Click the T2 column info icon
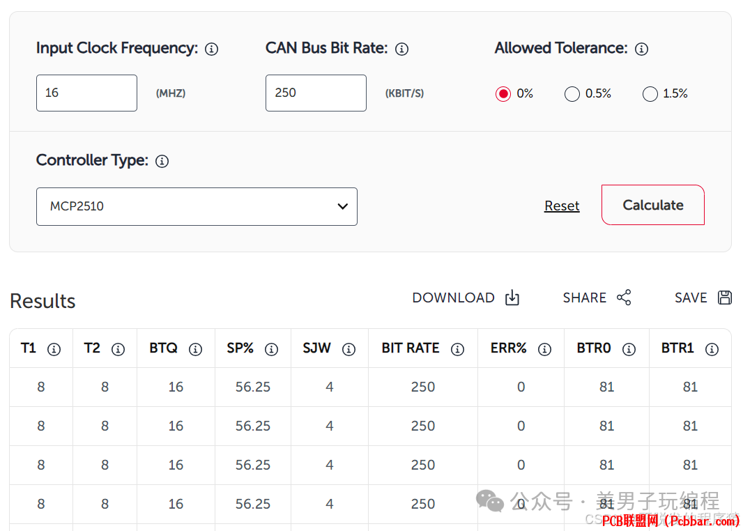This screenshot has height=531, width=743. (x=118, y=349)
